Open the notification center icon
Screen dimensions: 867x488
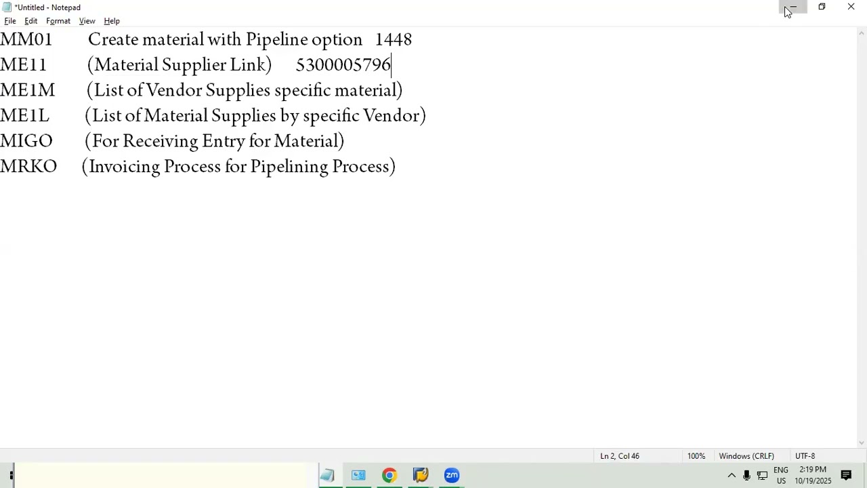point(846,475)
